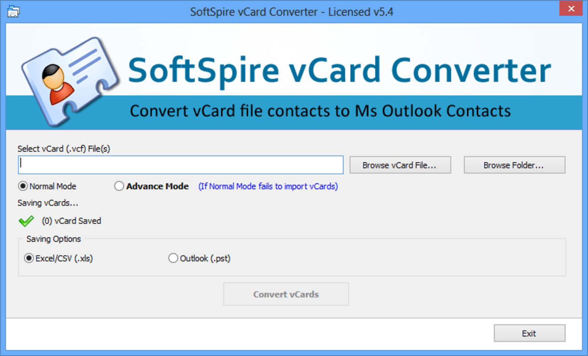Click the (0) vCard Saved status text
588x356 pixels.
coord(71,221)
